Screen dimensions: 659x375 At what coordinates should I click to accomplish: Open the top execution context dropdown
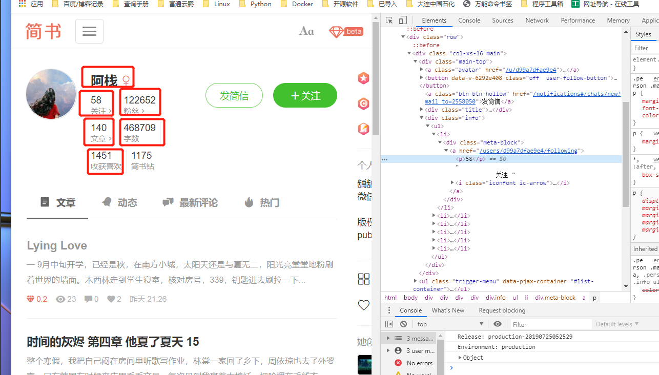450,324
